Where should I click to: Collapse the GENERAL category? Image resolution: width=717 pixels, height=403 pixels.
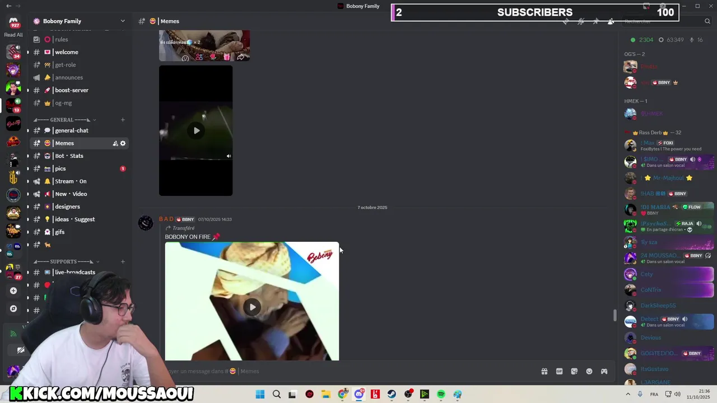(64, 120)
